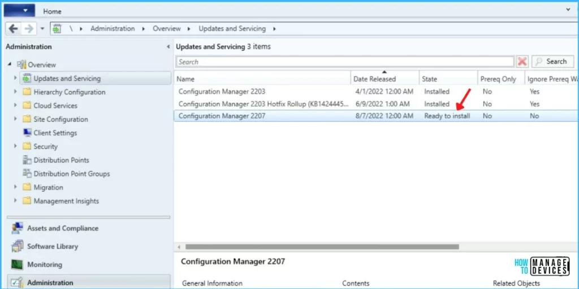Click the Administration workspace icon
Image resolution: width=579 pixels, height=289 pixels.
18,282
